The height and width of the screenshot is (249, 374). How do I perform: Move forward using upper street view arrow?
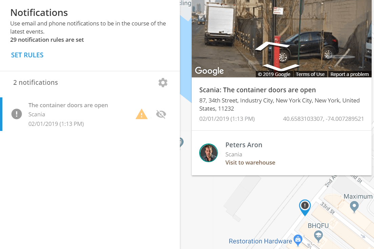[272, 46]
